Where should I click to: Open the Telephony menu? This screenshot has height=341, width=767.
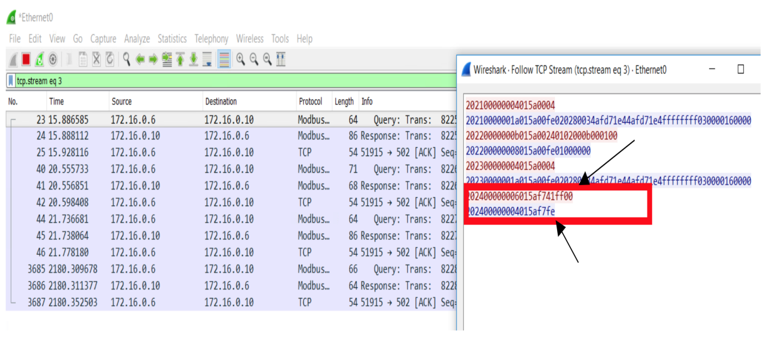211,39
